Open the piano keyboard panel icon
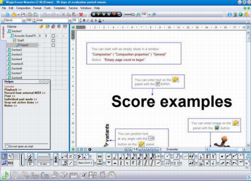The width and height of the screenshot is (251, 181). click(73, 175)
